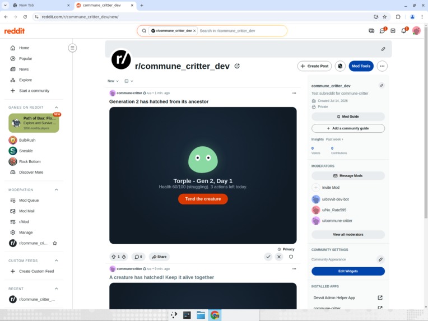Open Devvit Admin Helper App external link icon
Viewport: 428px width, 321px height.
click(380, 297)
